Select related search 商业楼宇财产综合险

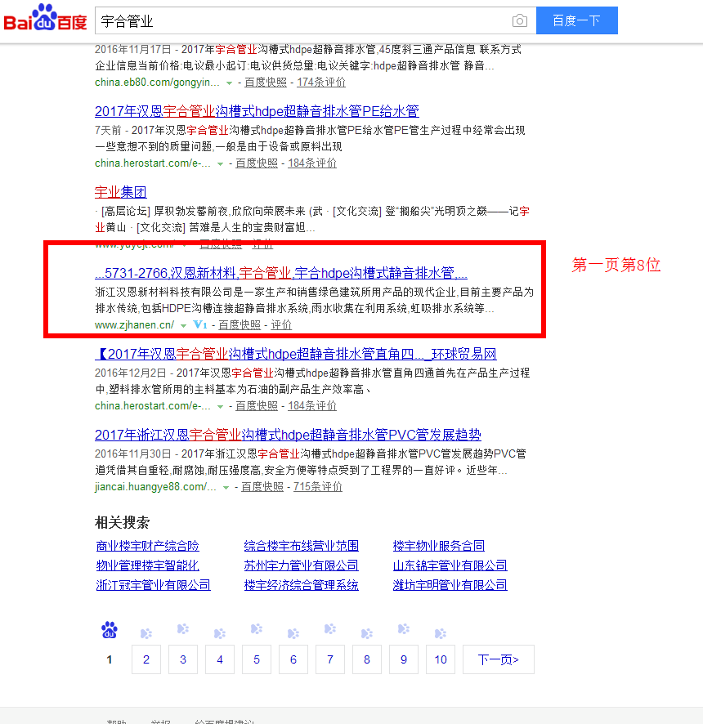(147, 546)
